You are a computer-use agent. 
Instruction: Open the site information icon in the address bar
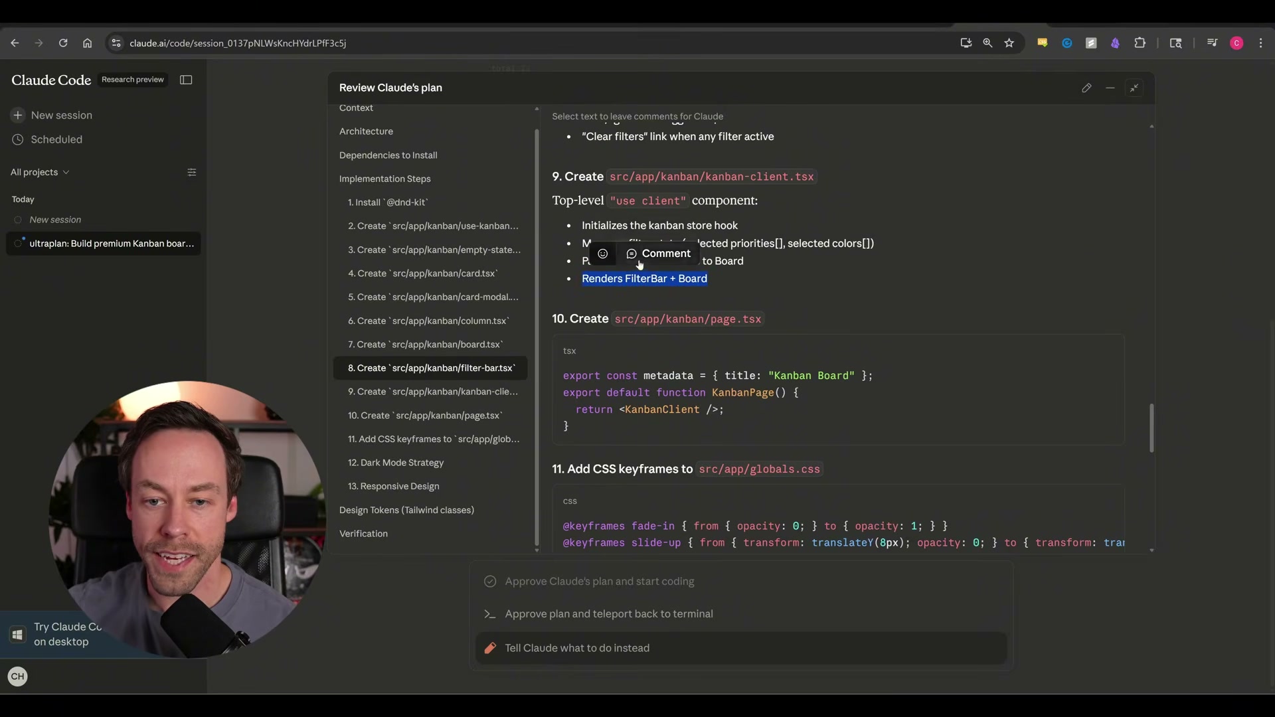click(x=116, y=43)
